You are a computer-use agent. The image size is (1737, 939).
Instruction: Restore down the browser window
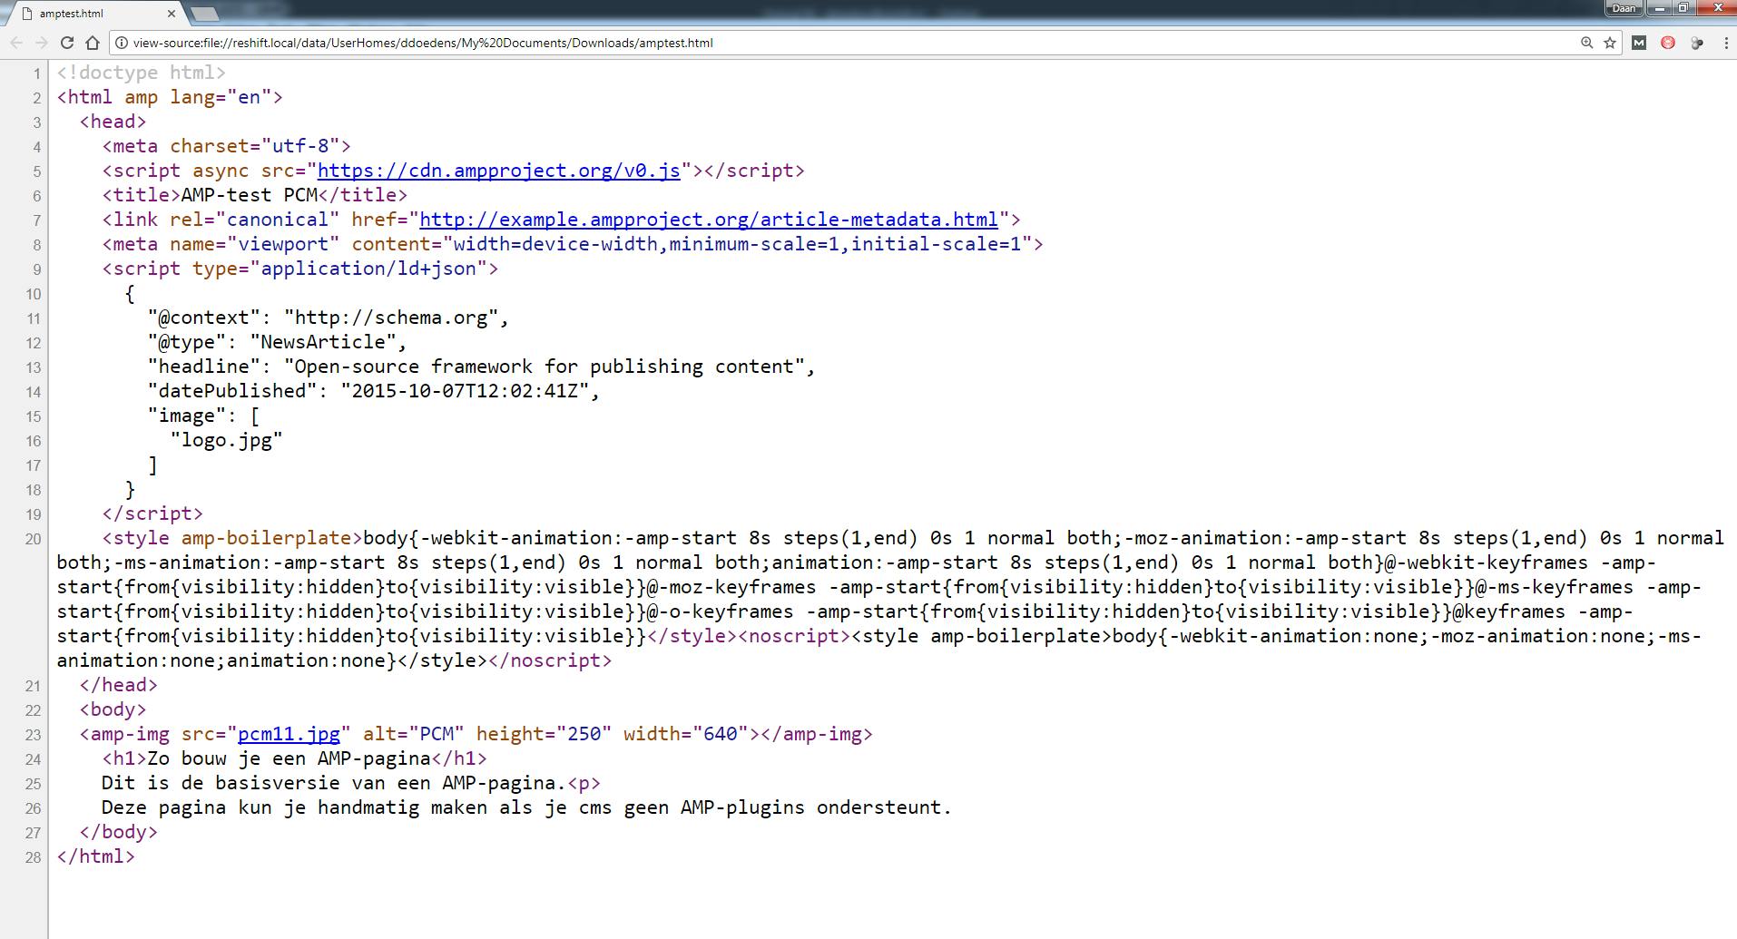point(1683,8)
